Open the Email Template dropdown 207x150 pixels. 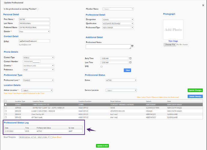[35, 137]
